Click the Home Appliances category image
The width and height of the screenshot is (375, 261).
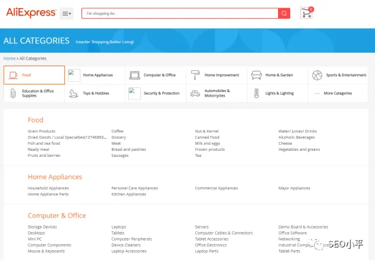[74, 75]
